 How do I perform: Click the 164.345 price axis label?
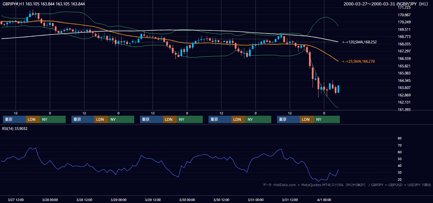click(x=404, y=81)
